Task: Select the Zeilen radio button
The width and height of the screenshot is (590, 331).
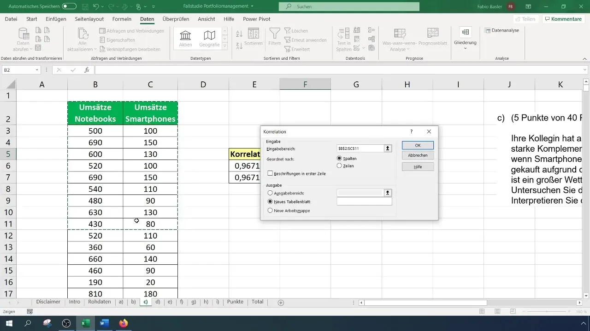Action: pos(340,165)
